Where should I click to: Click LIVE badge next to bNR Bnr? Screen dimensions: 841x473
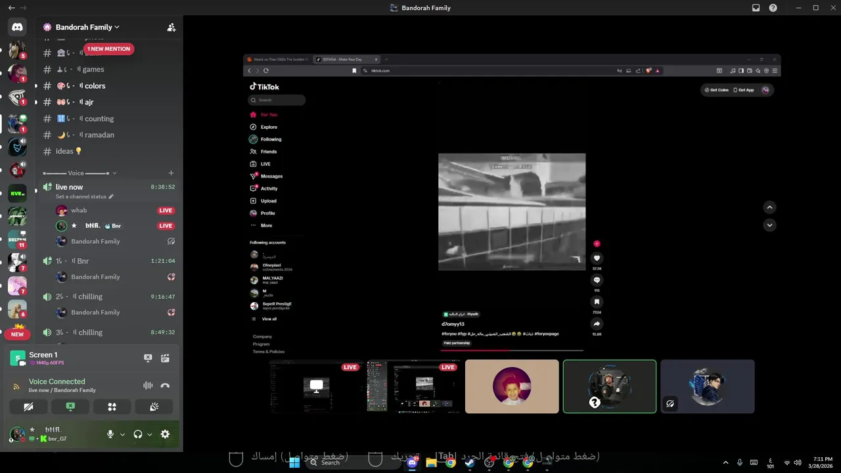click(x=166, y=226)
